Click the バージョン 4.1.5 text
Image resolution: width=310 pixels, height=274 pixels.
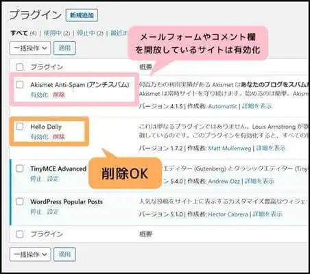click(x=161, y=106)
